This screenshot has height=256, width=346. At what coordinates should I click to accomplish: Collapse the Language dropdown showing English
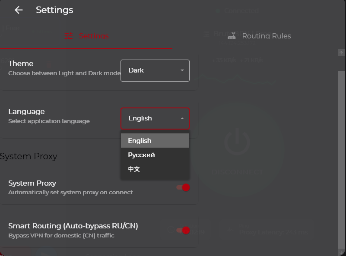(155, 118)
